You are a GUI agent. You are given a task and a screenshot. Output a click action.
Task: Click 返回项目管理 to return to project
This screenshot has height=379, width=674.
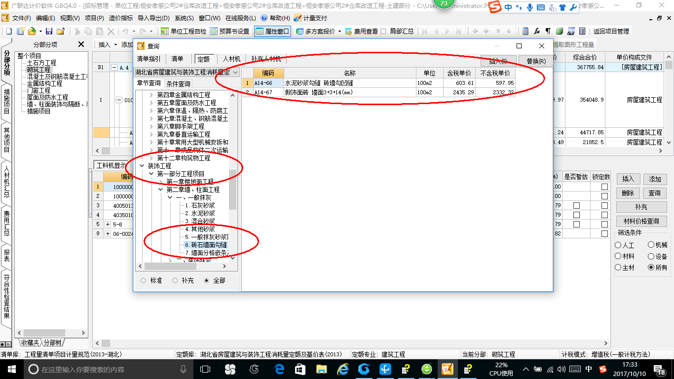point(611,31)
